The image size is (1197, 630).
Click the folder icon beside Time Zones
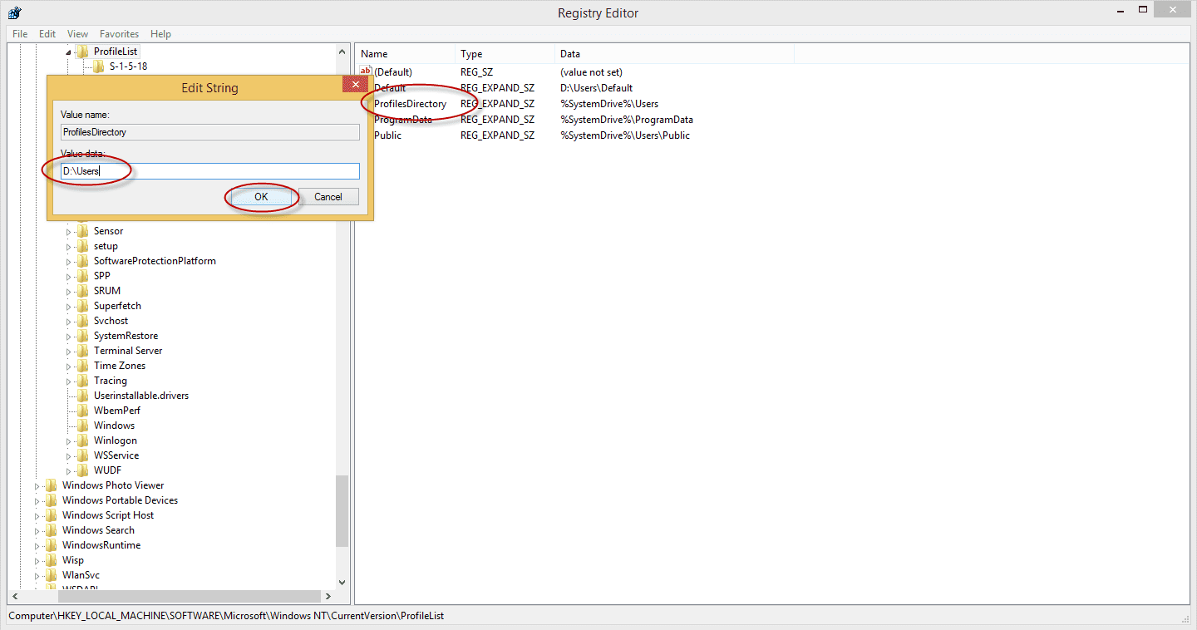click(x=83, y=365)
